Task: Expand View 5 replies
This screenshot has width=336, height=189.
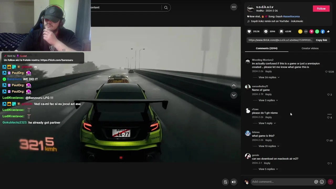Action: click(x=268, y=169)
